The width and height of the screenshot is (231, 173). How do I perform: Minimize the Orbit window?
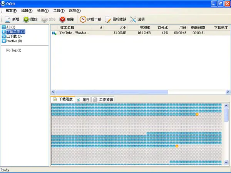pyautogui.click(x=214, y=4)
